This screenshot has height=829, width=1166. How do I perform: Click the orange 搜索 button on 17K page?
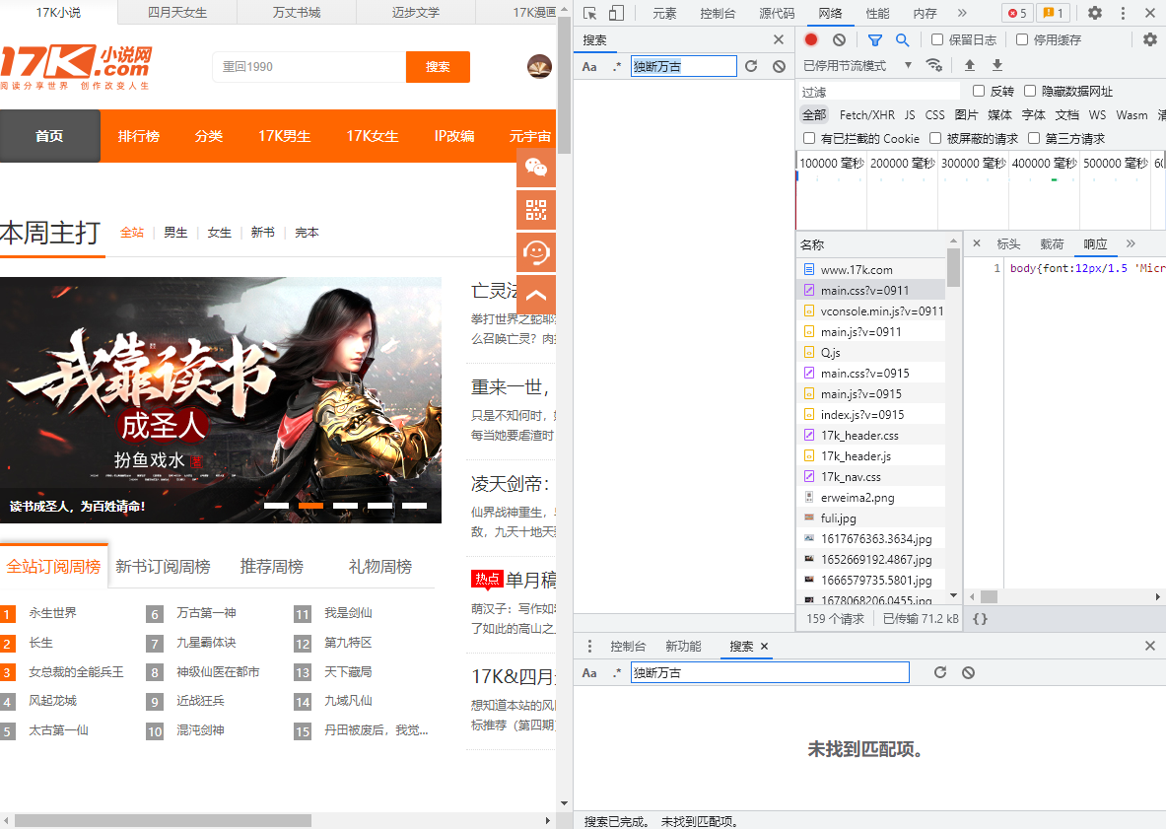point(438,67)
